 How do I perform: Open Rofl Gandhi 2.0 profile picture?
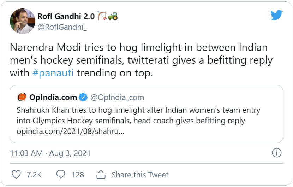[x=22, y=21]
